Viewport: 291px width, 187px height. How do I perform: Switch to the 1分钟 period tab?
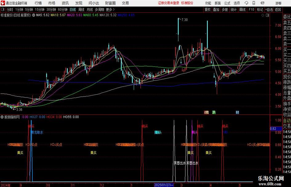(x=19, y=10)
